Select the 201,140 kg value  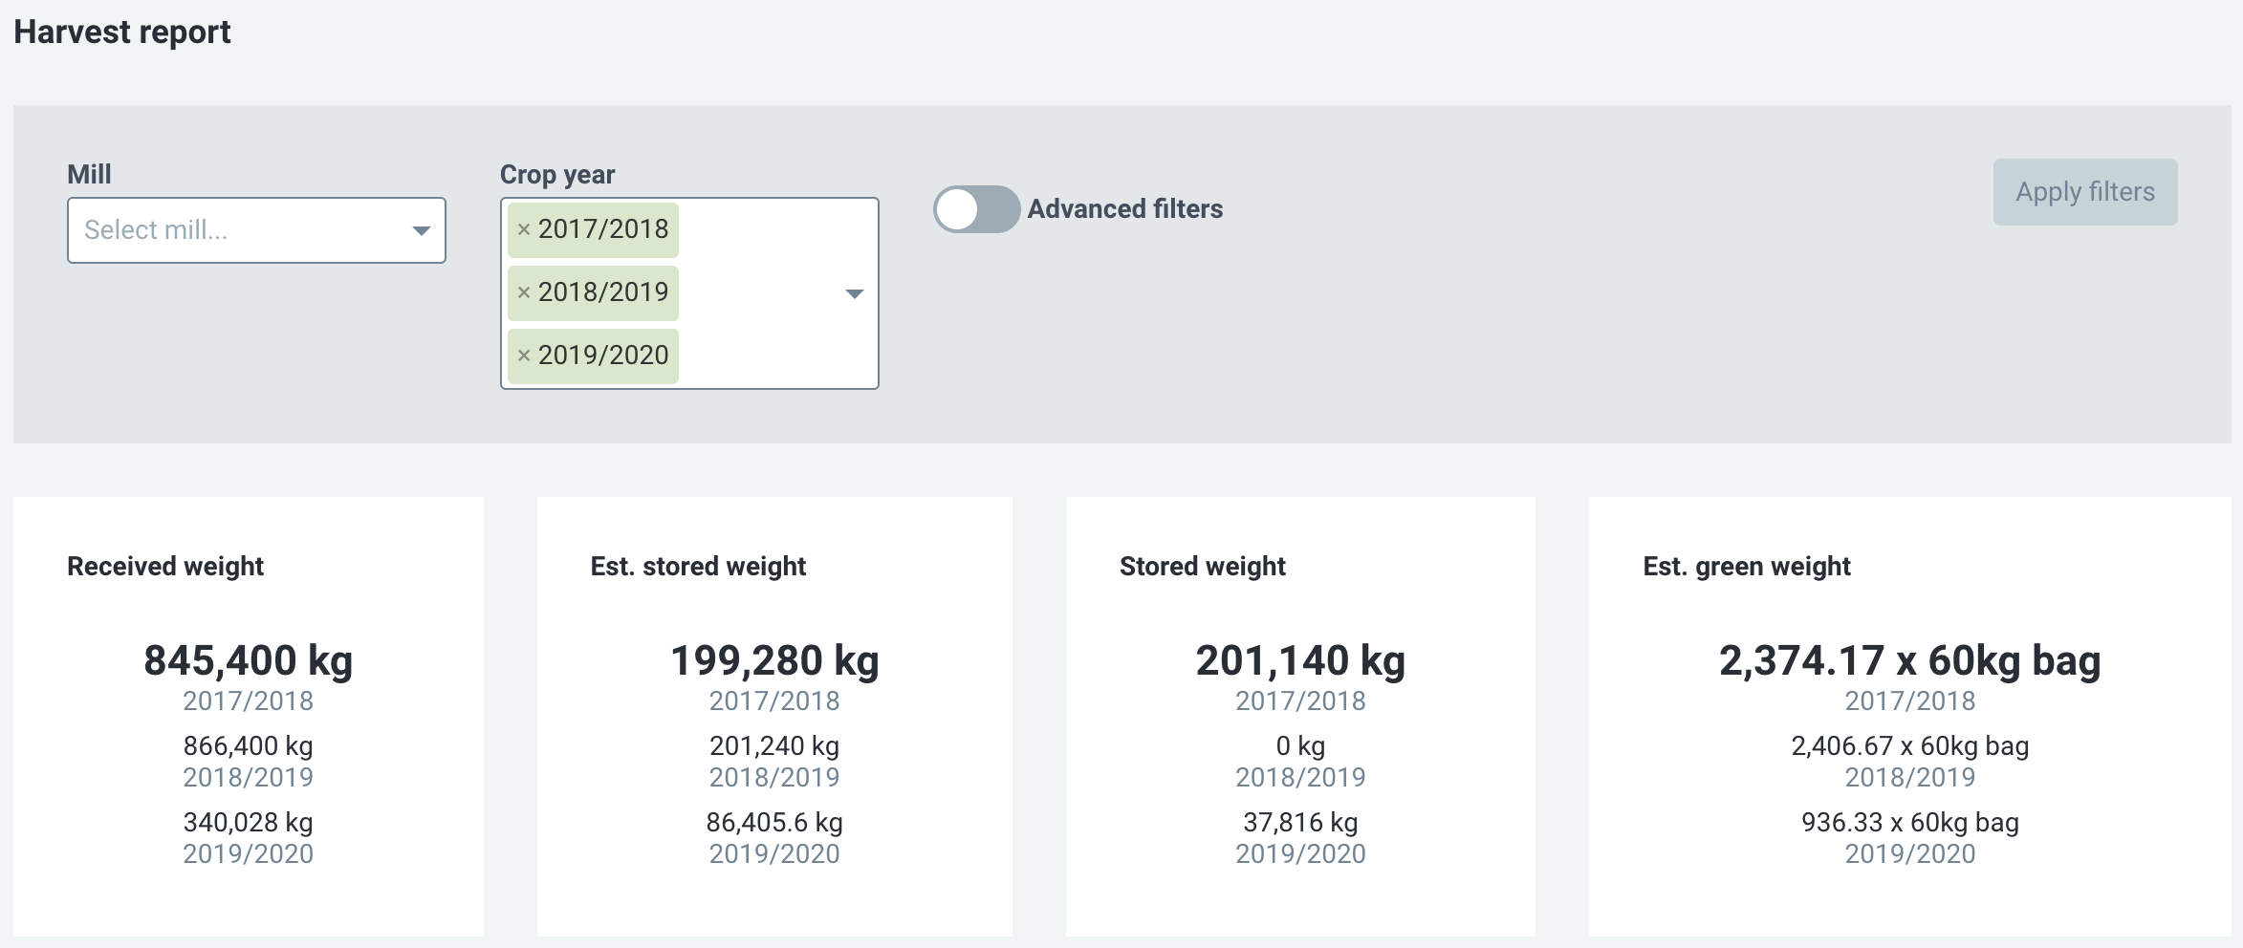[1300, 660]
